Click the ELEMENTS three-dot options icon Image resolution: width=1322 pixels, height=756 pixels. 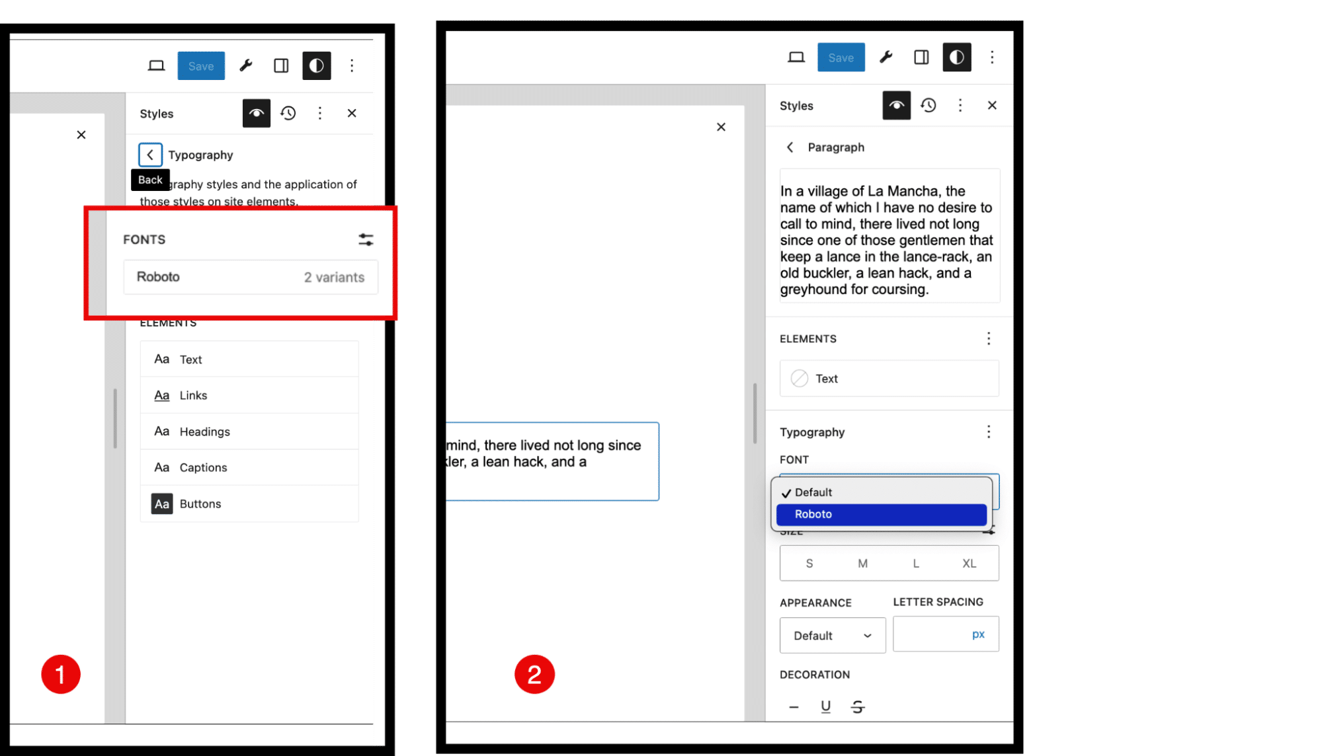click(989, 338)
